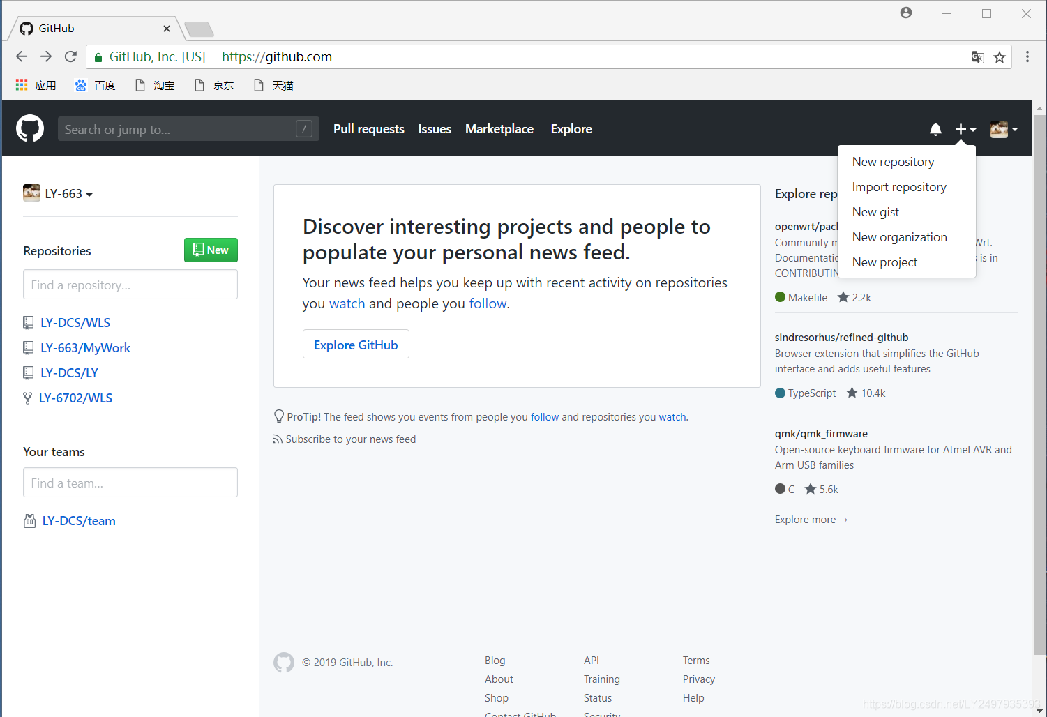Screen dimensions: 1047x717
Task: Open the Privacy footer link
Action: [699, 679]
